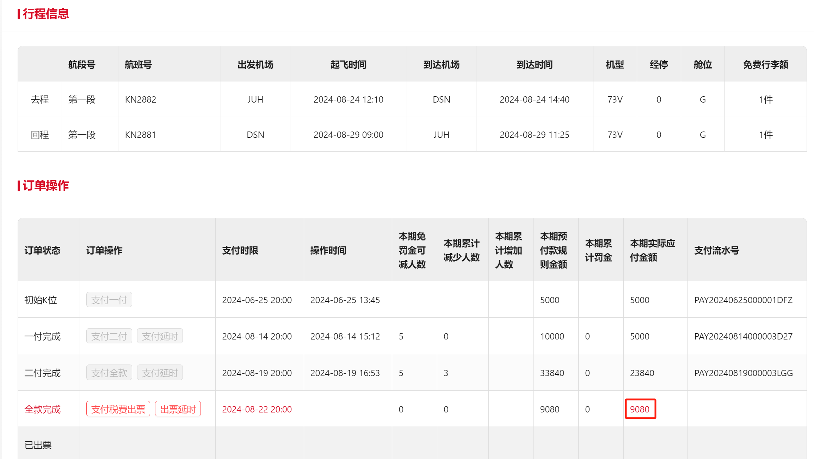This screenshot has width=814, height=459.
Task: Click the 行程信息 section heading
Action: (45, 14)
